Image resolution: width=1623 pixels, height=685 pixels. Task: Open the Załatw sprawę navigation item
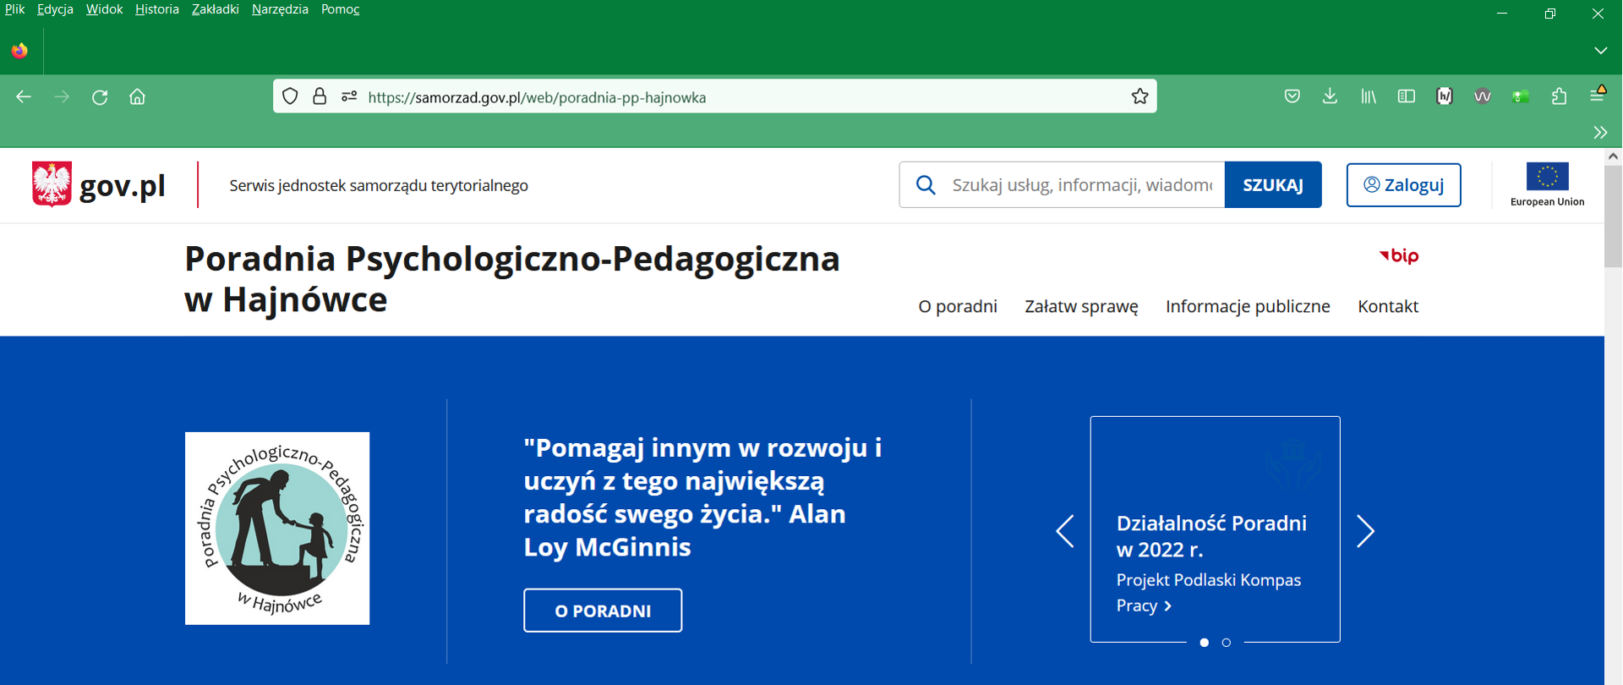(x=1081, y=306)
